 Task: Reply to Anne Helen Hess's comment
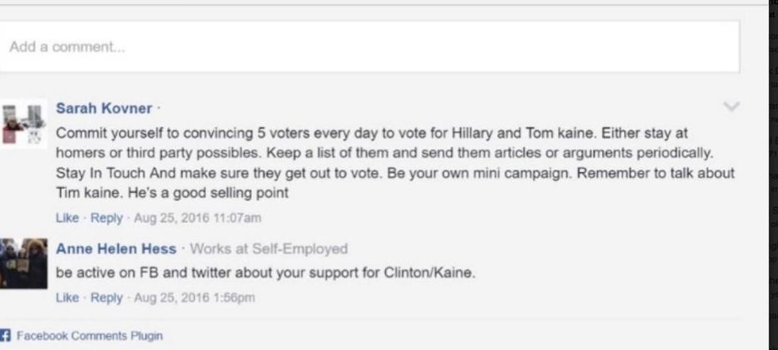pyautogui.click(x=106, y=298)
